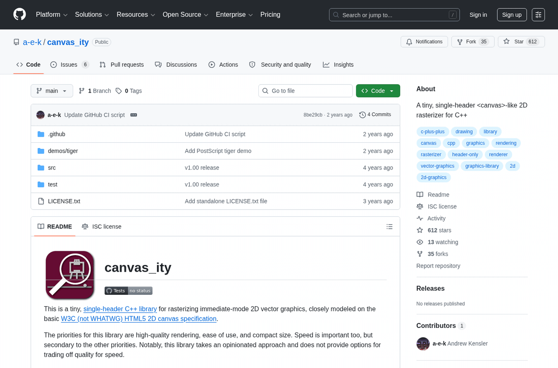Screen dimensions: 558x368
Task: Fork the canvas_ity repository
Action: [473, 42]
